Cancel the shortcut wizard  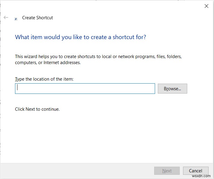196,171
